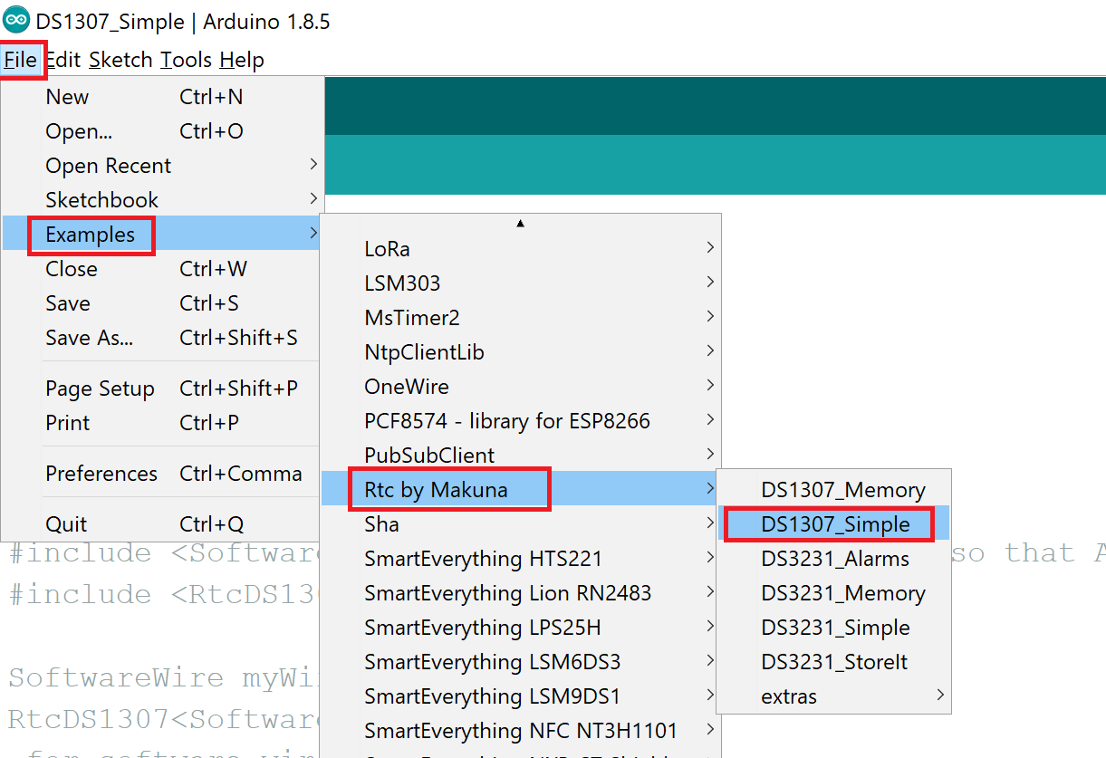Open Page Setup from the File menu
The width and height of the screenshot is (1106, 758).
[162, 389]
